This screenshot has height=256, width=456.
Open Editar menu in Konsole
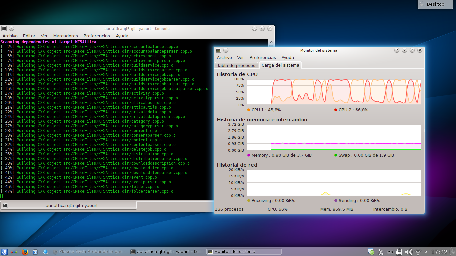click(x=29, y=36)
